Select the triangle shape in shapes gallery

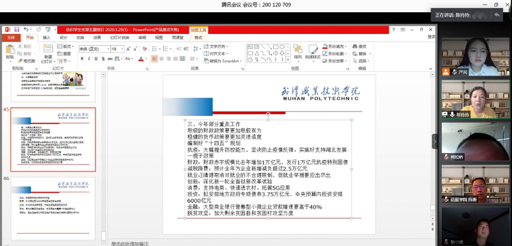point(257,53)
